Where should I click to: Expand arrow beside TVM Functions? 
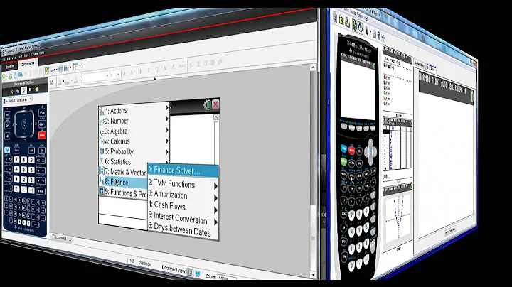point(216,186)
